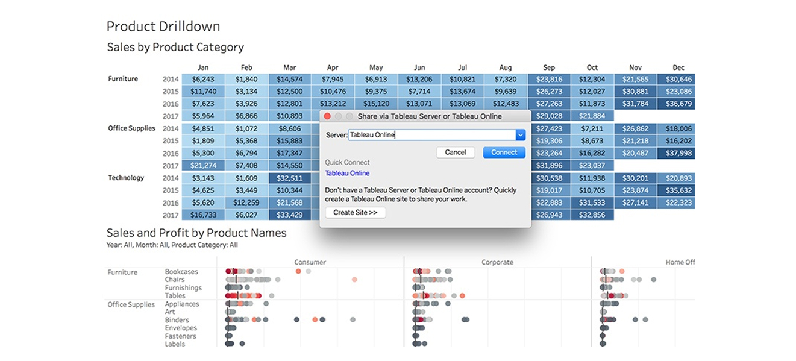Select the $3,143 cell

(x=203, y=178)
